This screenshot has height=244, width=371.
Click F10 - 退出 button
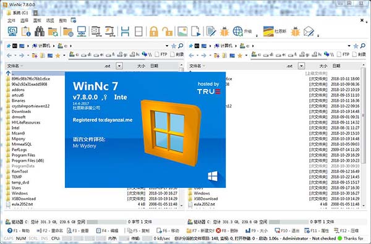click(287, 230)
